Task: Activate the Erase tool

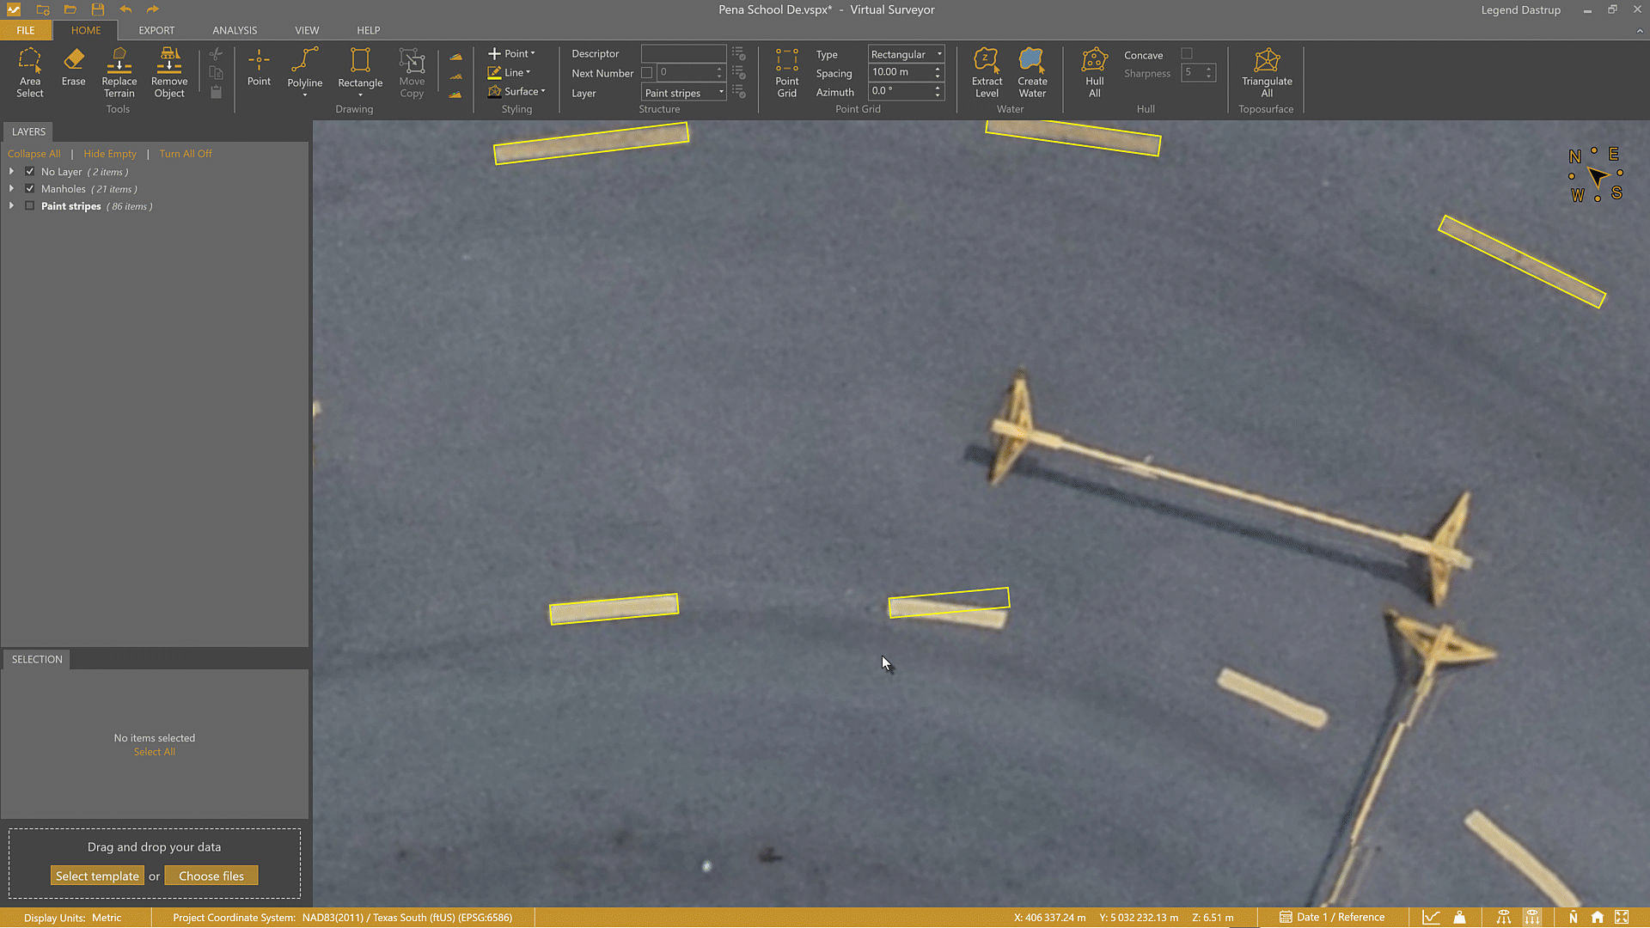Action: (x=73, y=68)
